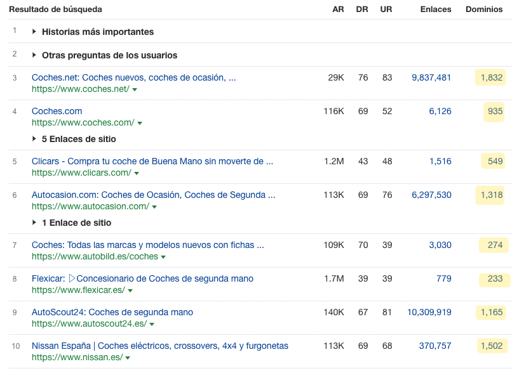Open dropdown arrow beside nissan.es URL
Viewport: 512px width, 371px height.
[x=128, y=358]
